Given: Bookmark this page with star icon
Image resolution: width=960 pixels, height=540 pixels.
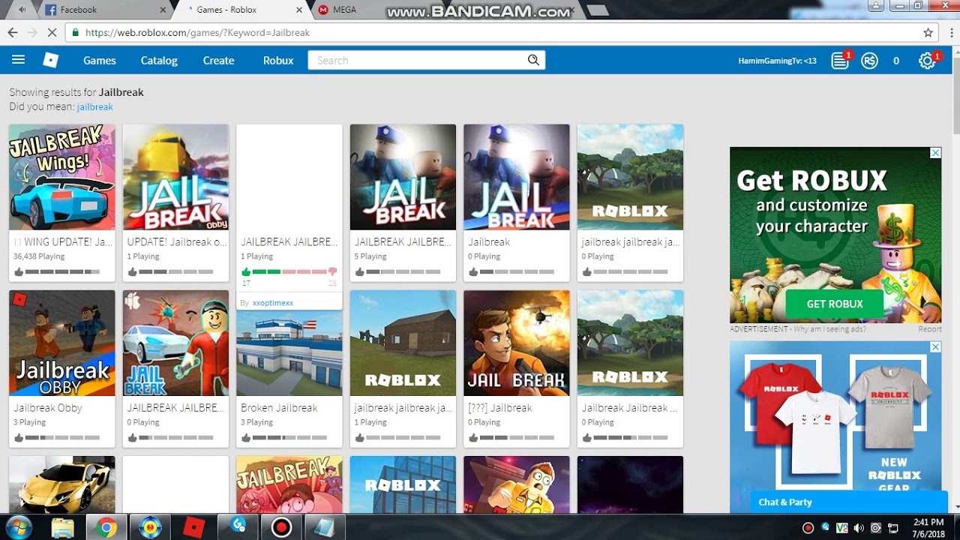Looking at the screenshot, I should coord(928,32).
